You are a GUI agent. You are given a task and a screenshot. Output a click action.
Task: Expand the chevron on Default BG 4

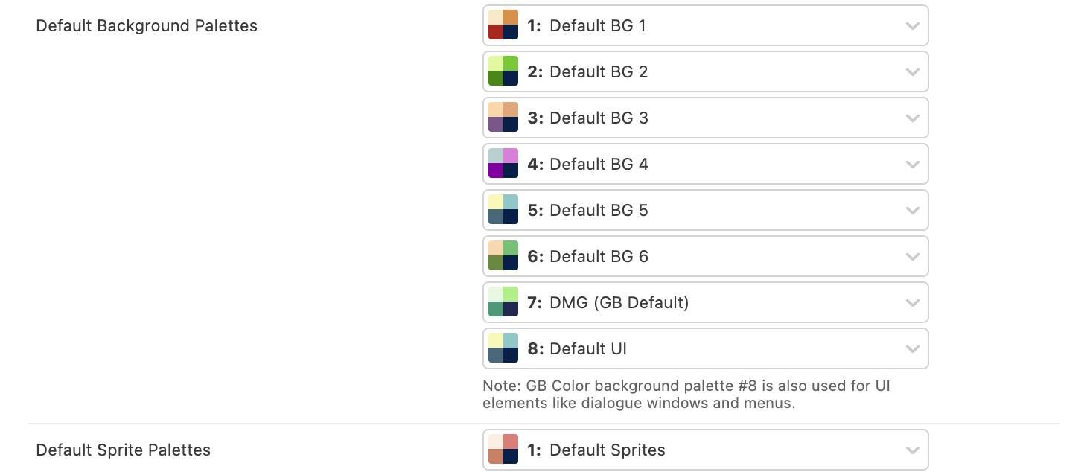pyautogui.click(x=912, y=165)
